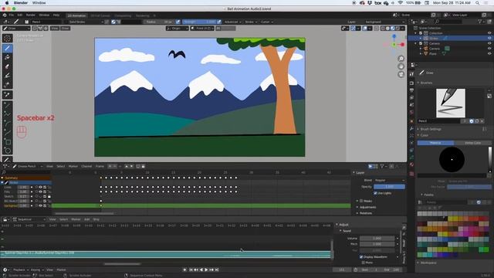494x278 pixels.
Task: Open the Keying popover
Action: pos(36,270)
